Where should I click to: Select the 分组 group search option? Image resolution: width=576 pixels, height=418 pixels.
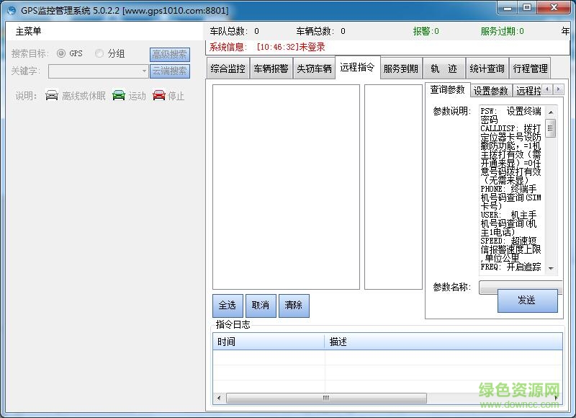coord(99,53)
